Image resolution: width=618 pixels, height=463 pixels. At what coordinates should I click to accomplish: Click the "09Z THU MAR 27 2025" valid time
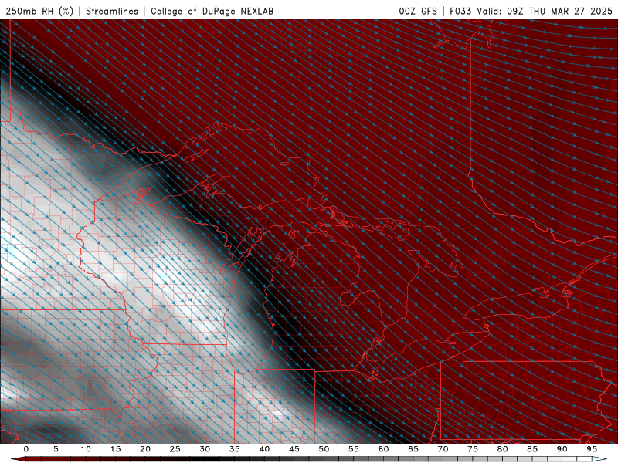click(x=559, y=11)
